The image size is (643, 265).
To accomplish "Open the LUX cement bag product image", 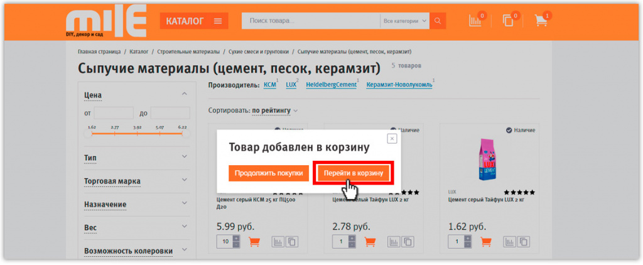I will (487, 160).
